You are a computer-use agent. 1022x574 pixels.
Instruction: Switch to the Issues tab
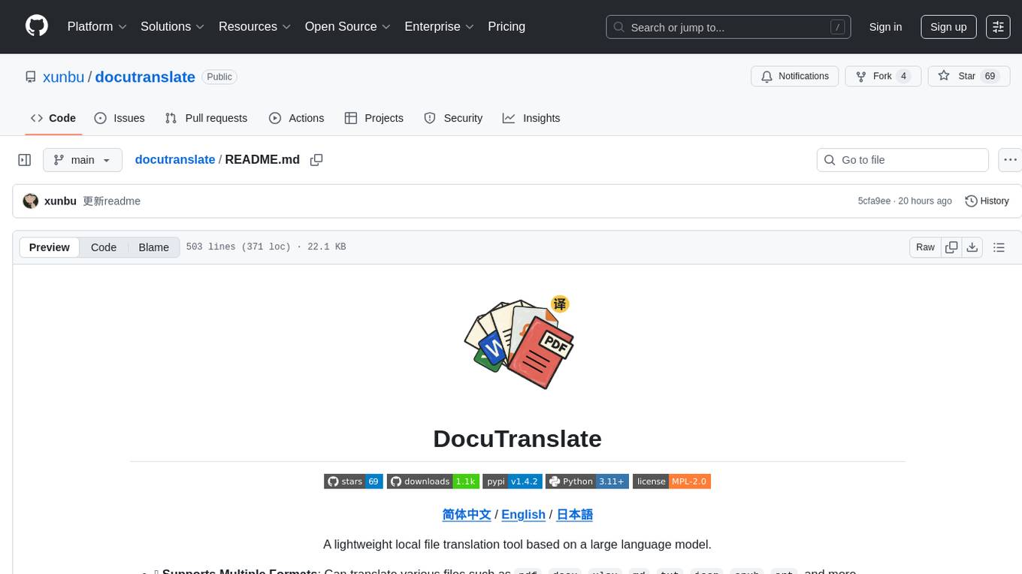pos(119,118)
